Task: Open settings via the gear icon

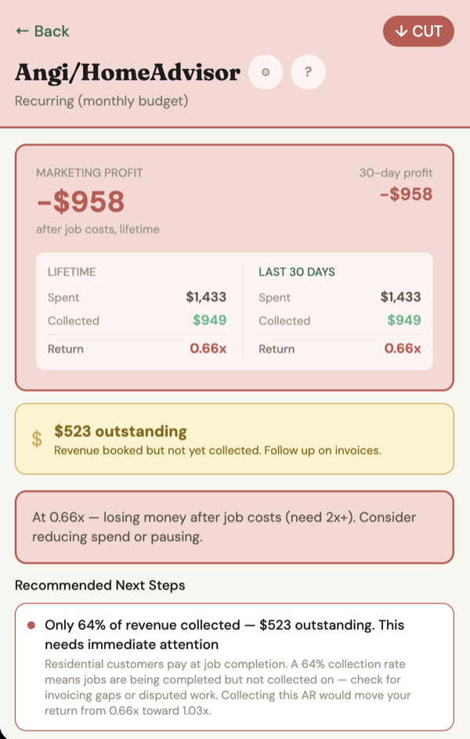Action: click(x=266, y=72)
